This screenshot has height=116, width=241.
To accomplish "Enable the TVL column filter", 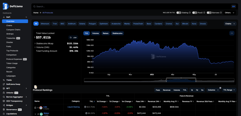I will [185, 90].
